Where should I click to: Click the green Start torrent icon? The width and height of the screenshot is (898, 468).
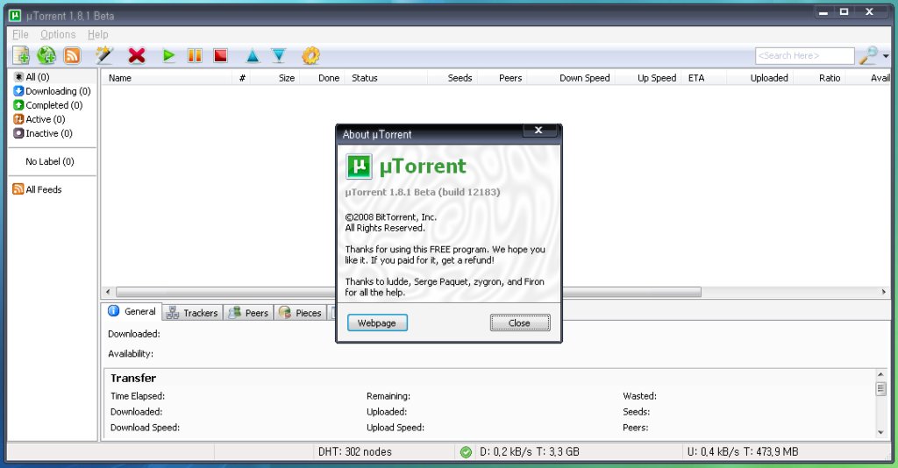(x=168, y=55)
